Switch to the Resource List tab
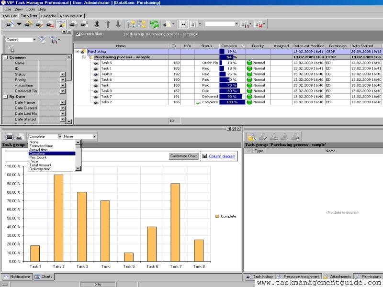383x287 pixels. coord(71,16)
